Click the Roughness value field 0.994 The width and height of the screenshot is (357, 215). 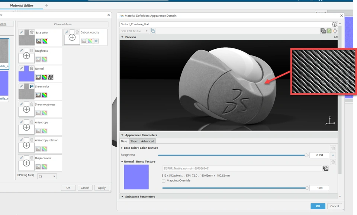click(x=319, y=155)
